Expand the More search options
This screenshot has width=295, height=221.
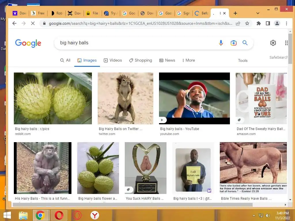pyautogui.click(x=188, y=60)
